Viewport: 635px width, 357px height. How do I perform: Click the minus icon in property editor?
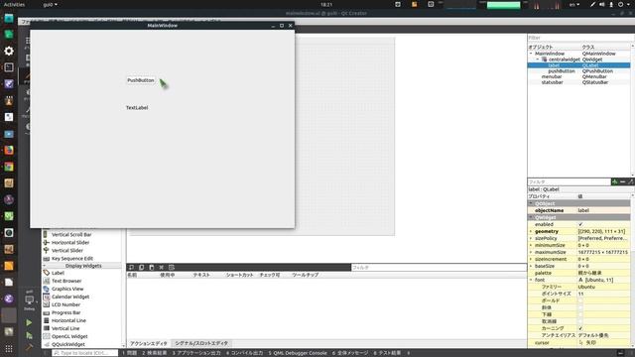pos(623,182)
